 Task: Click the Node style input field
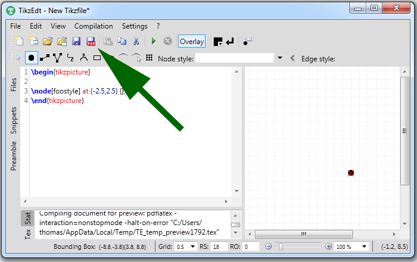pyautogui.click(x=235, y=58)
